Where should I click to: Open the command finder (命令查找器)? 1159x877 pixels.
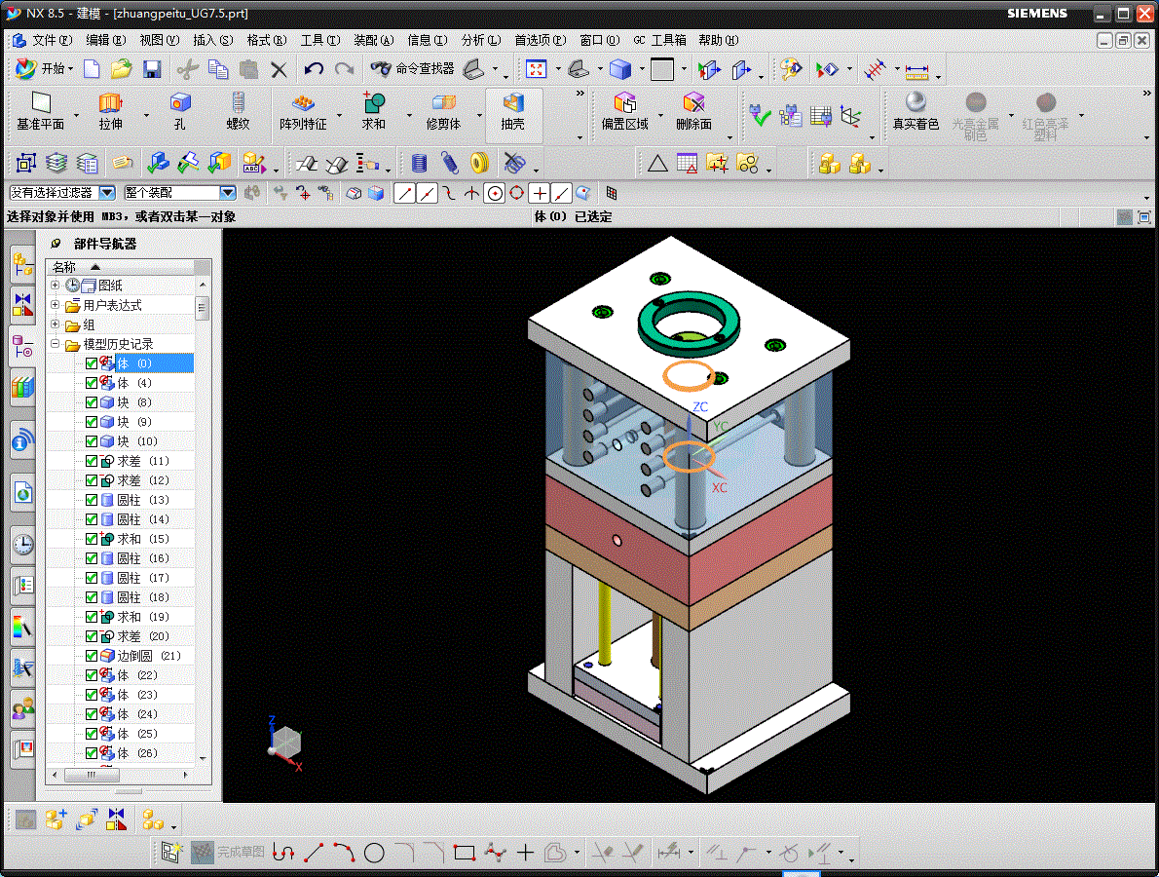[413, 69]
